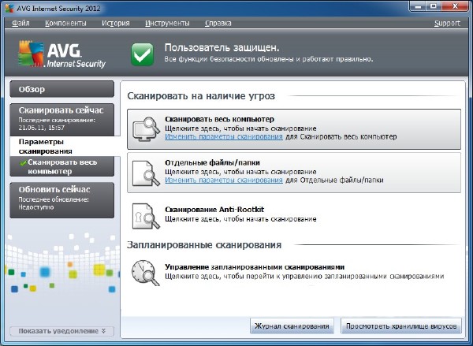
Task: Open the 'Инструменты' menu
Action: tap(166, 23)
